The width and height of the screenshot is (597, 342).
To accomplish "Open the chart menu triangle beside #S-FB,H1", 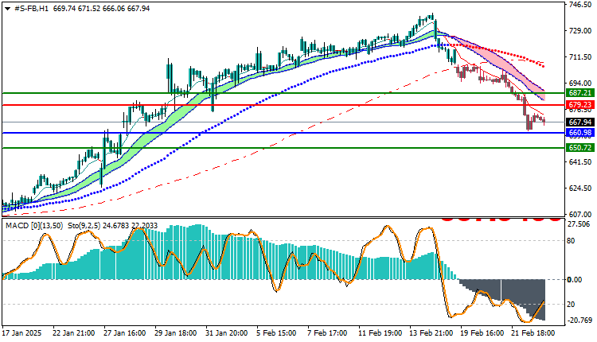I will pos(7,9).
